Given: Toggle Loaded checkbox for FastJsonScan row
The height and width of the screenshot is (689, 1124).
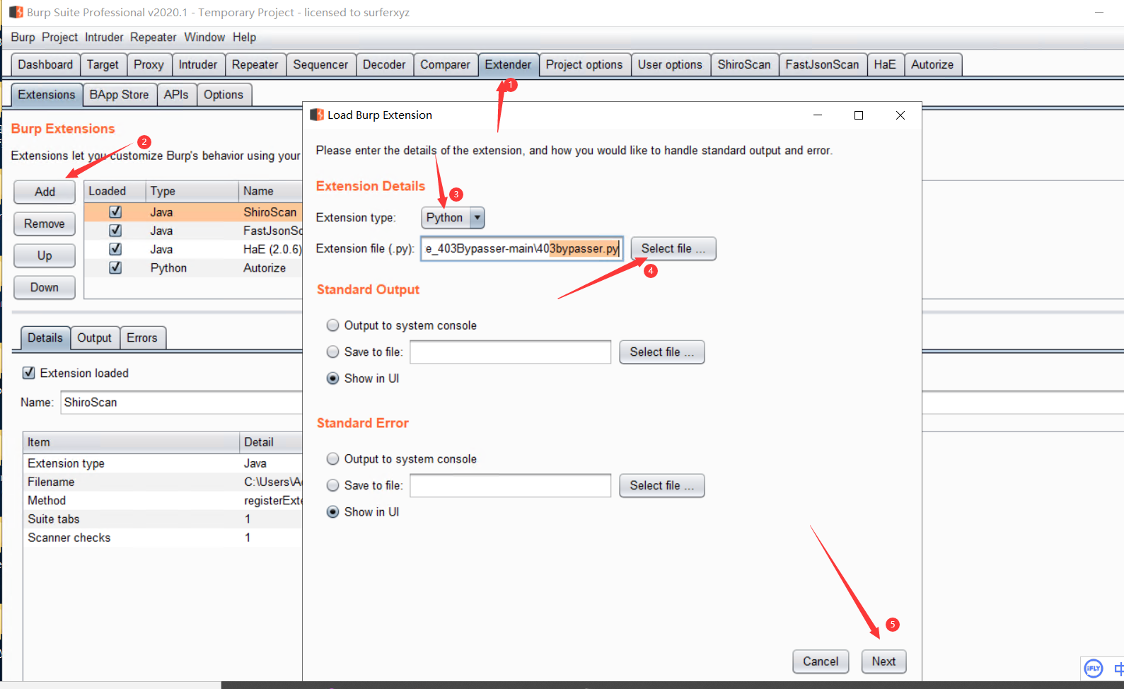Looking at the screenshot, I should pos(115,231).
